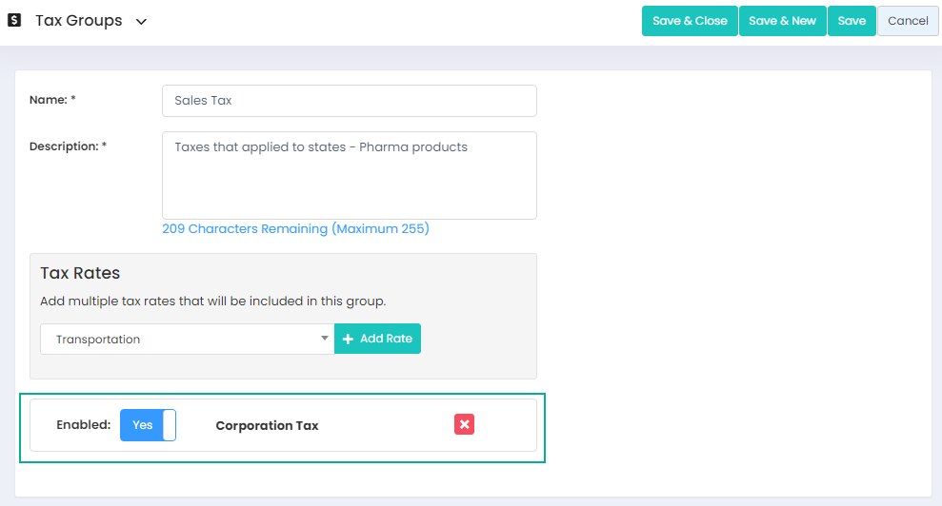Click the Enabled label text
Image resolution: width=942 pixels, height=506 pixels.
tap(83, 424)
